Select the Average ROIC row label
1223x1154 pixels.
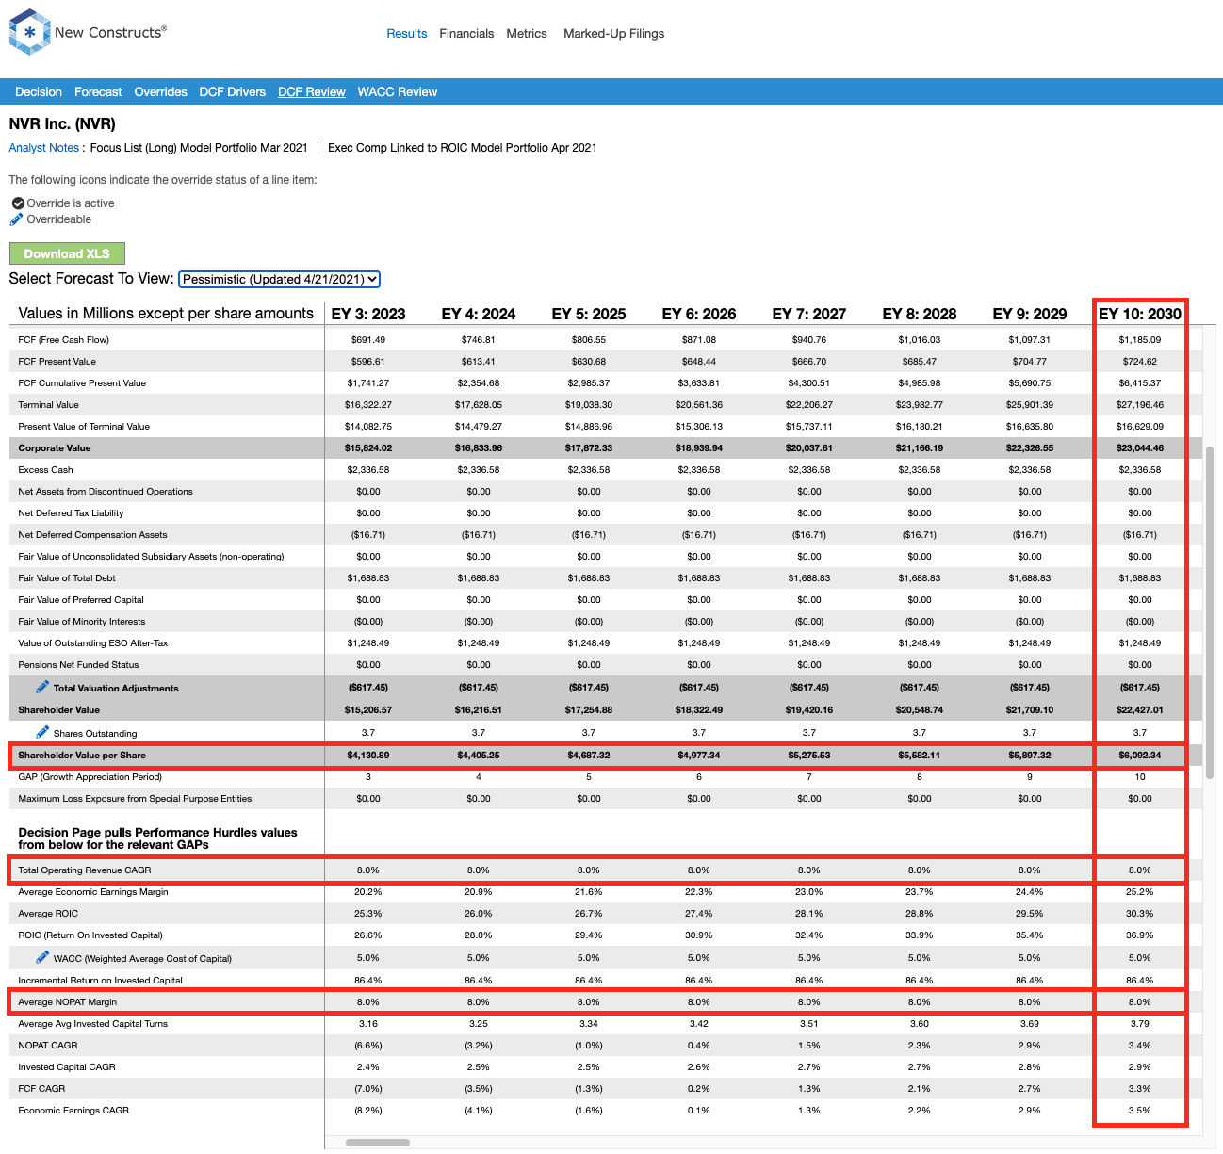(48, 913)
